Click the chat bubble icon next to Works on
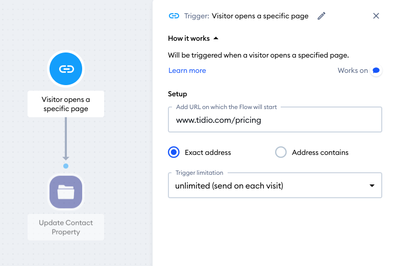The image size is (394, 266). point(376,70)
